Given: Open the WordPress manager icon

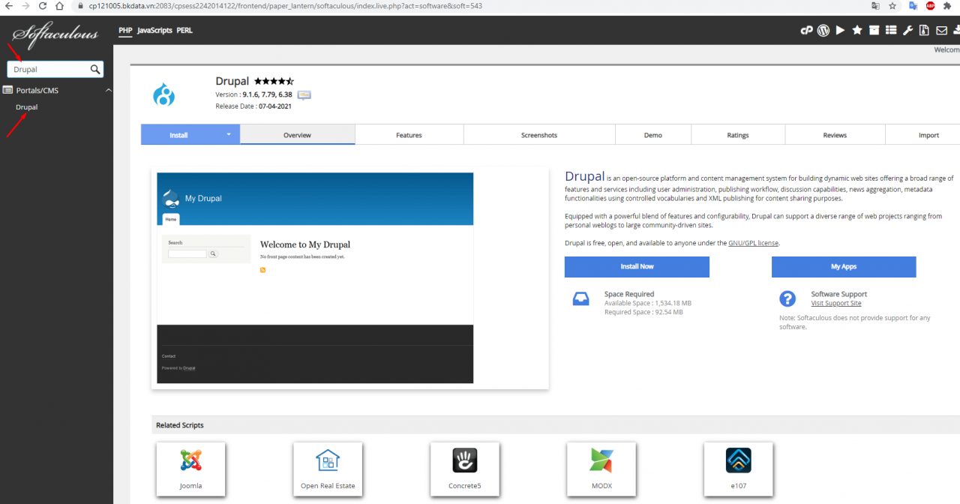Looking at the screenshot, I should (x=823, y=31).
